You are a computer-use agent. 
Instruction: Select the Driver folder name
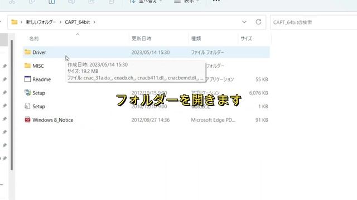click(39, 52)
